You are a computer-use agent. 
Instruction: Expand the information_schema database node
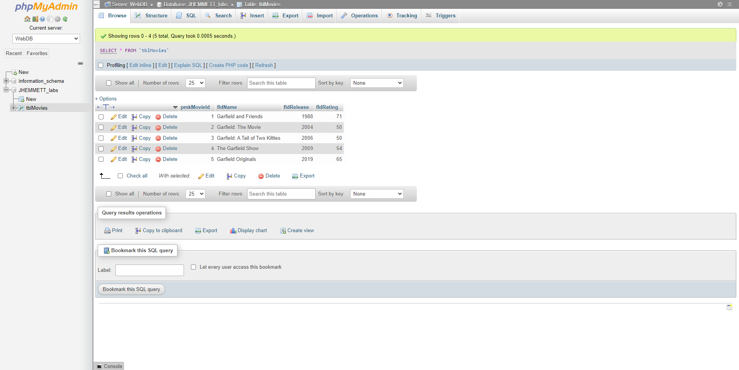click(x=6, y=81)
